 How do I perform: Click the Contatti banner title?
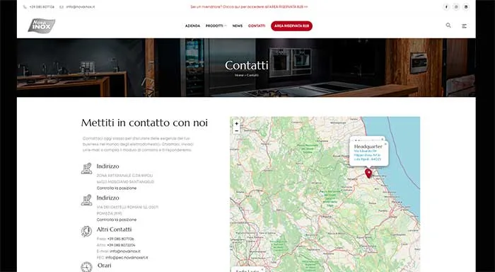click(247, 65)
